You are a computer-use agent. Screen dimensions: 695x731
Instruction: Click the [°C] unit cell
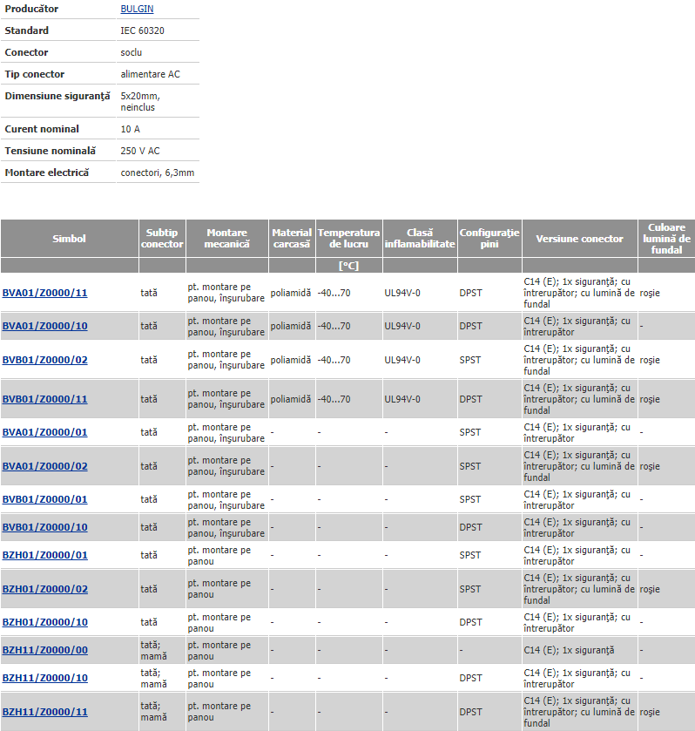point(348,266)
